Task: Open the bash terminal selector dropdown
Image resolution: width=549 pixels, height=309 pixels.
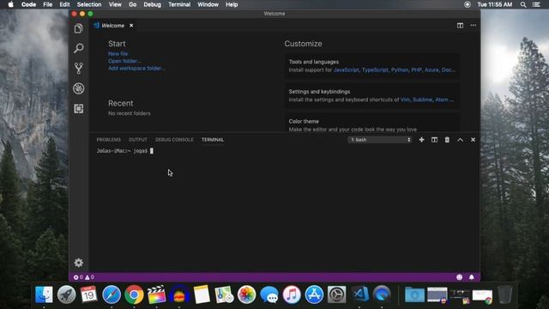Action: pos(379,140)
